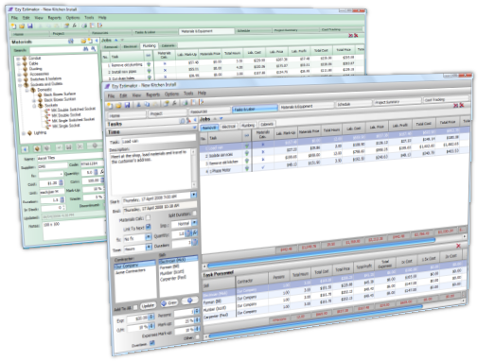The image size is (478, 361).
Task: Toggle the Link To Next checkbox
Action: point(149,227)
